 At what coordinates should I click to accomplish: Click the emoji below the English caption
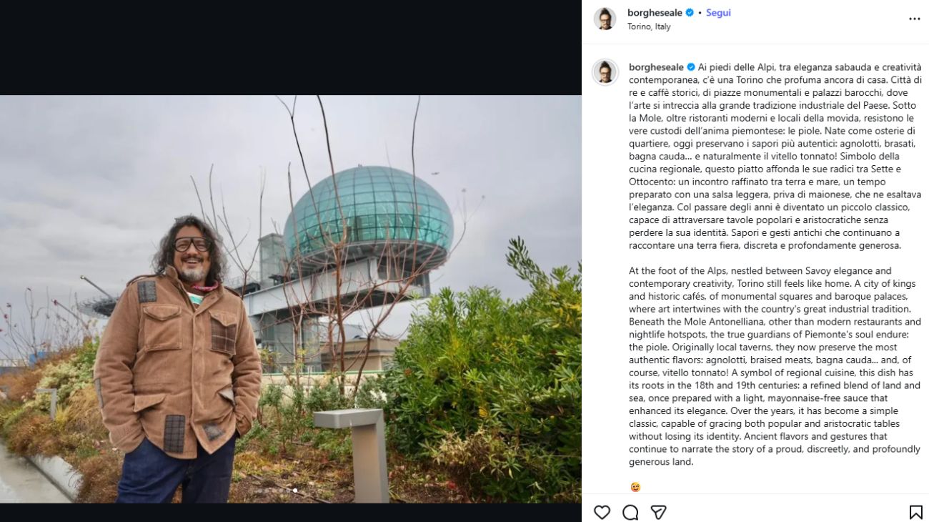(x=635, y=487)
